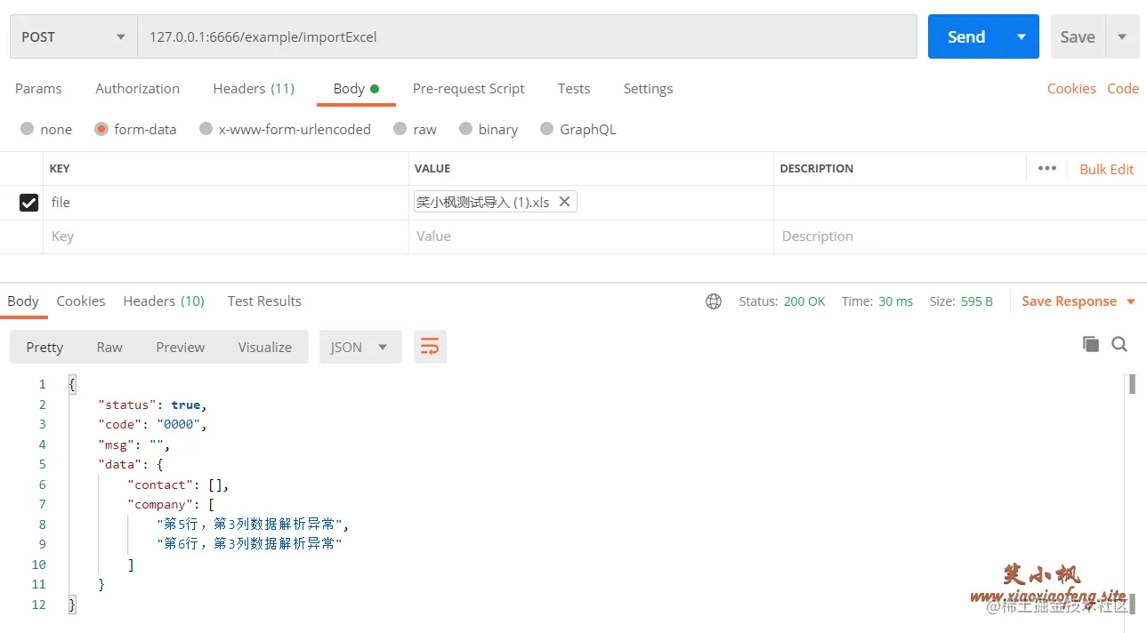Click the VALUE column header

(x=432, y=168)
